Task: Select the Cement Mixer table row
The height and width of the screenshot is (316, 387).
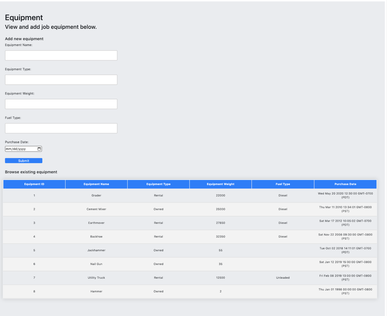Action: click(x=158, y=209)
